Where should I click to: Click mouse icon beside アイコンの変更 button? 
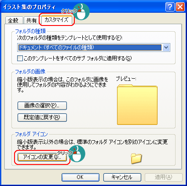77,153
